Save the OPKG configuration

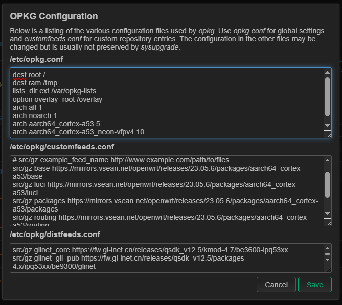click(x=314, y=285)
